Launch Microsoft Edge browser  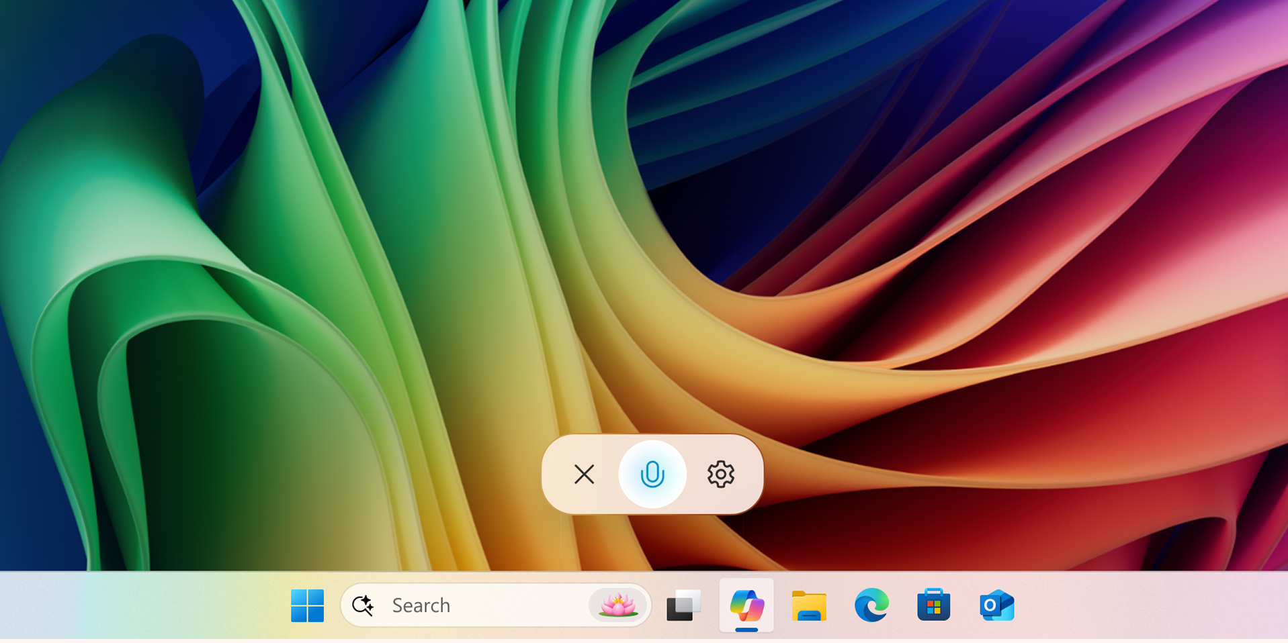click(871, 605)
